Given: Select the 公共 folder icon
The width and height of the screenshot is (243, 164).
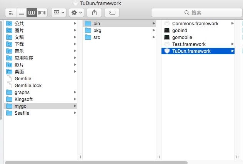Looking at the screenshot, I should [9, 23].
